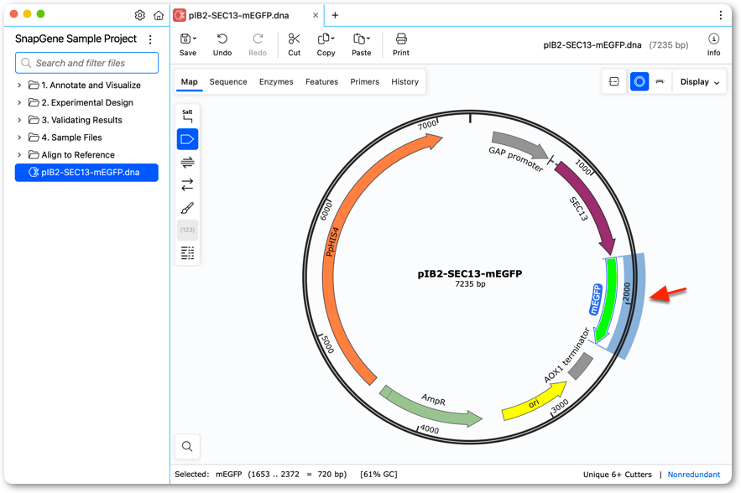Switch to the Map tab

coord(189,81)
